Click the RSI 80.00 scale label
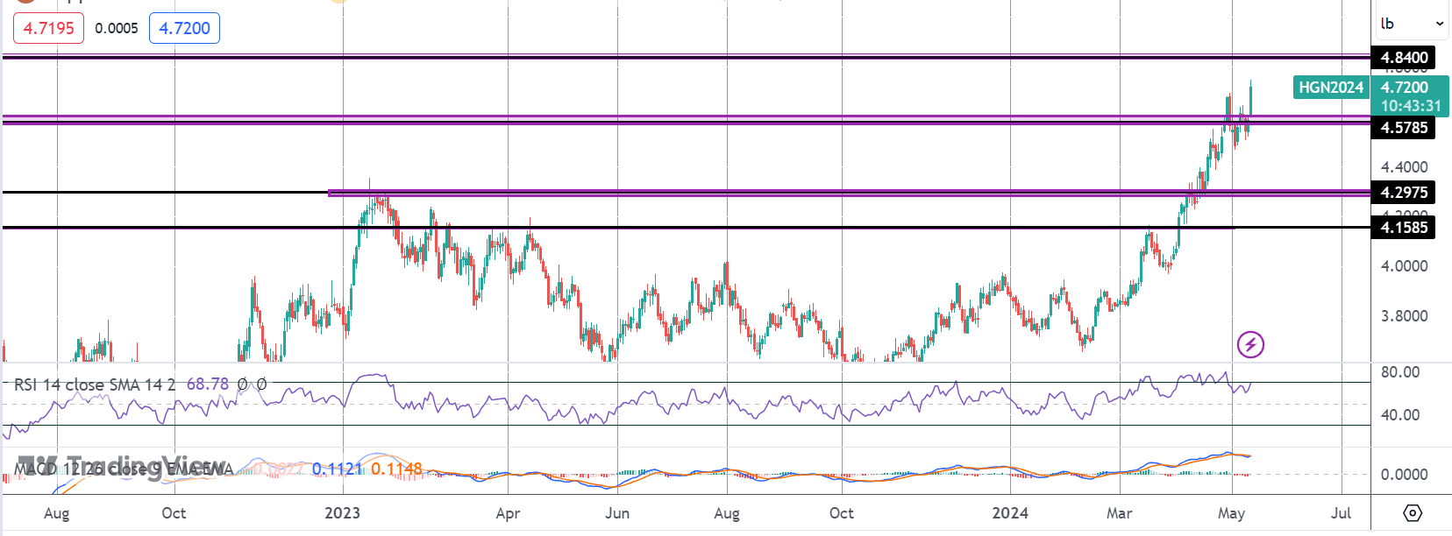The width and height of the screenshot is (1452, 536). tap(1399, 372)
